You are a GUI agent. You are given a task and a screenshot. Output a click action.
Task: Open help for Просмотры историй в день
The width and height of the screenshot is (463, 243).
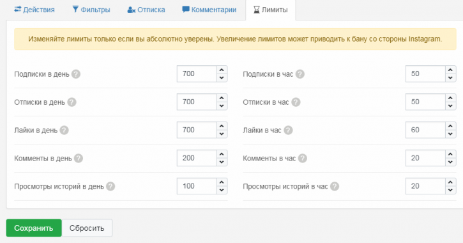110,187
